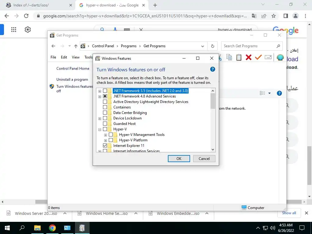Click the red X Delete icon in Get Programs toolbar
Screen dimensions: 312x234
pyautogui.click(x=249, y=57)
